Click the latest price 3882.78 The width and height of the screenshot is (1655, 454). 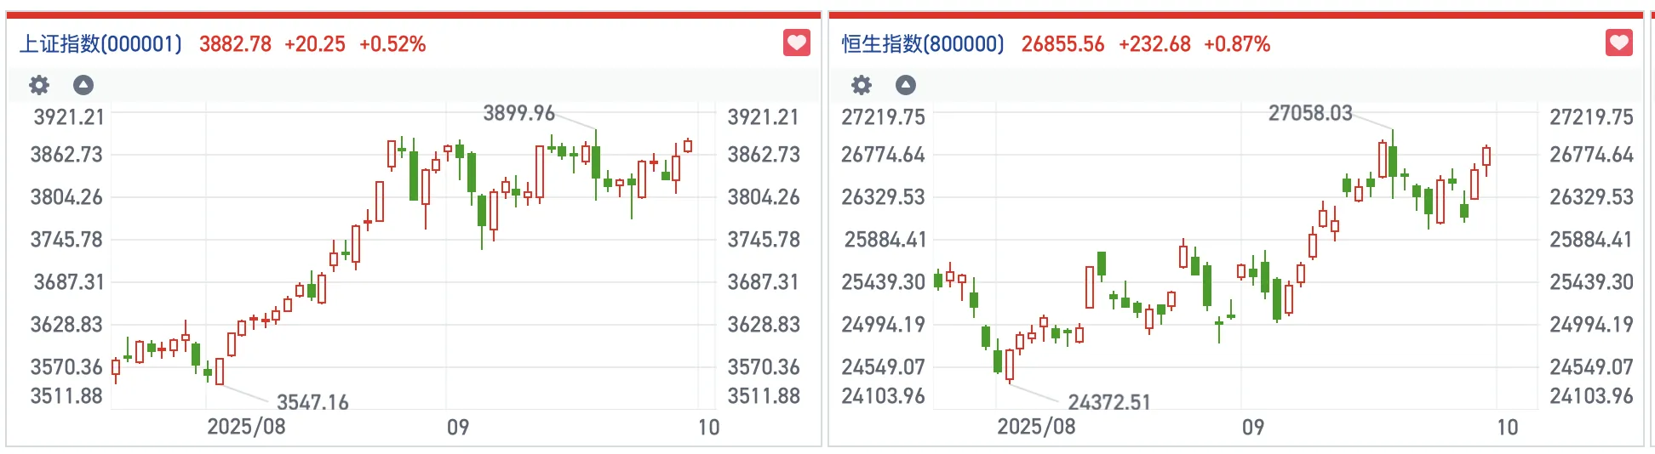point(235,44)
